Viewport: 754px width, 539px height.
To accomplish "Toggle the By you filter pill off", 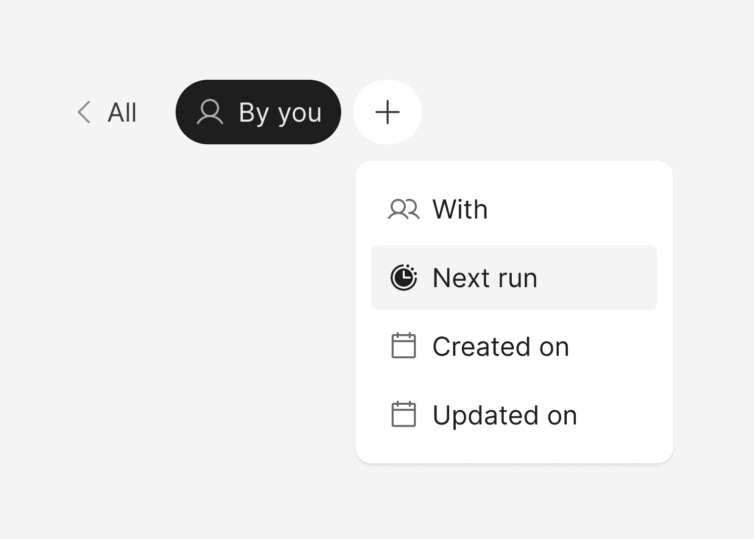I will [x=258, y=112].
